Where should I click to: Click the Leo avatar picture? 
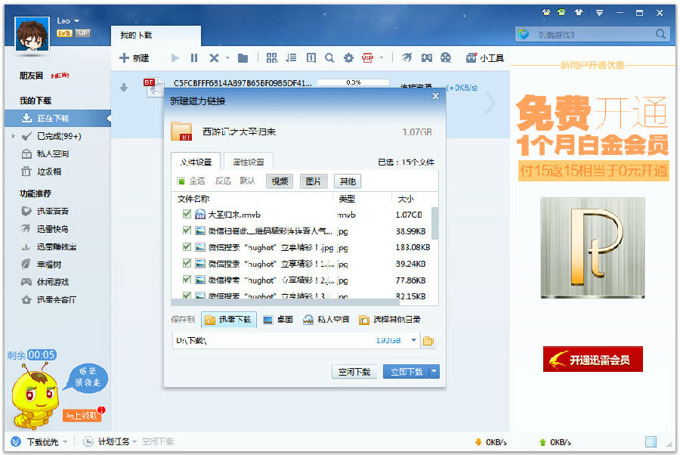(32, 34)
